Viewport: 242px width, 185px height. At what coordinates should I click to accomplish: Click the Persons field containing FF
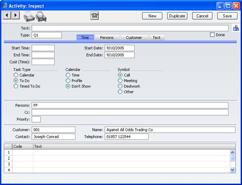pyautogui.click(x=130, y=105)
